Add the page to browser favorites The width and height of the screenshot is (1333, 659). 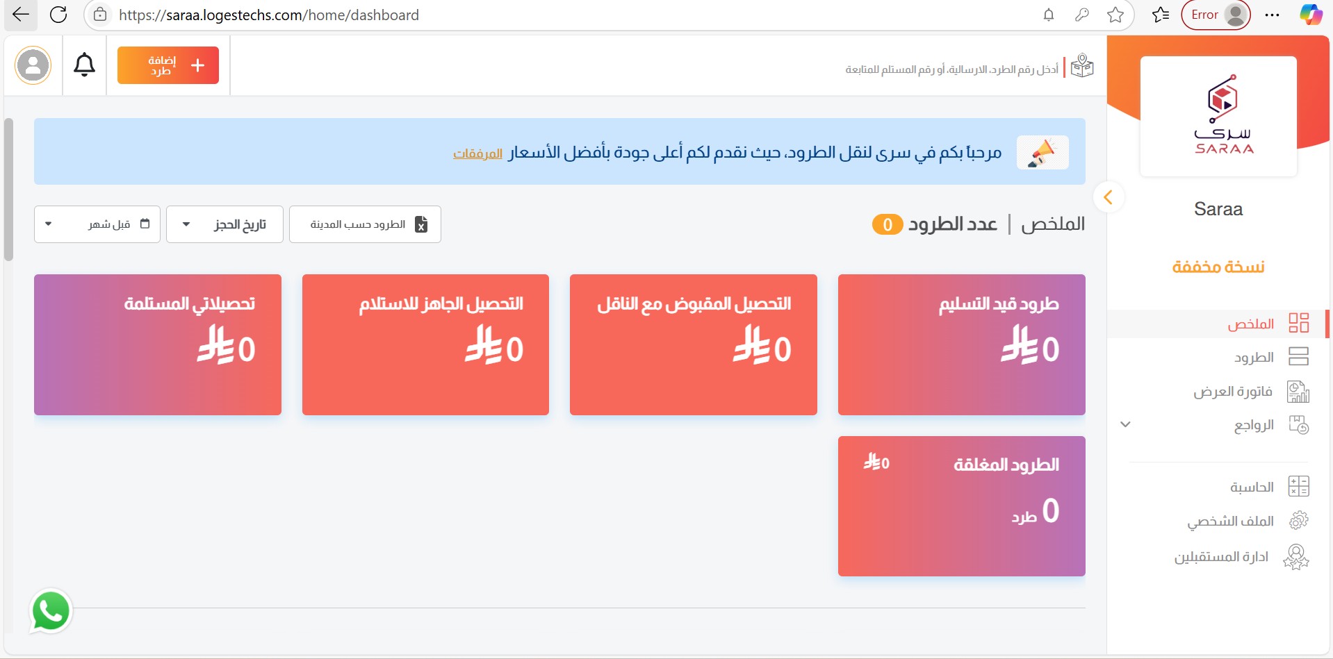pos(1115,15)
